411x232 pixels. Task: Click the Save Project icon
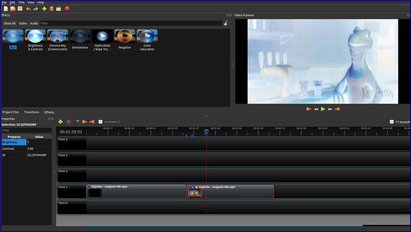[20, 9]
